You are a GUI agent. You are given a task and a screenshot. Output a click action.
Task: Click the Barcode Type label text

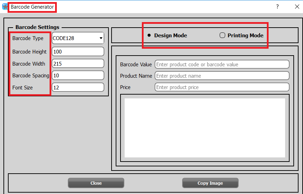click(x=28, y=38)
